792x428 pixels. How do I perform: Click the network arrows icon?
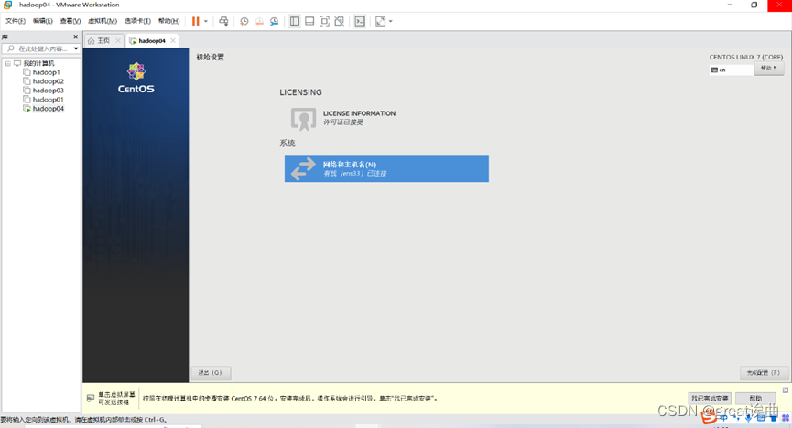(x=303, y=169)
